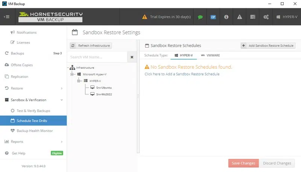Screen dimensions: 301x172
Task: Click the Notifications megaphone icon
Action: click(x=12, y=32)
